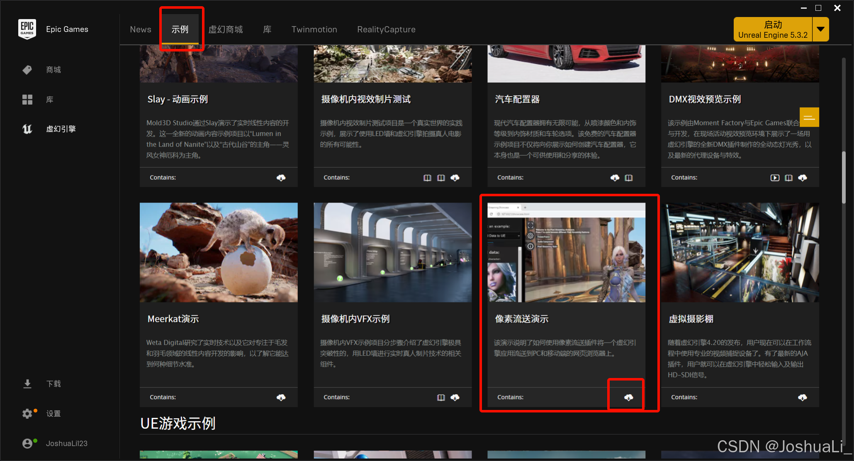Open 下载 in the sidebar
Screen dimensions: 854x461
(54, 384)
